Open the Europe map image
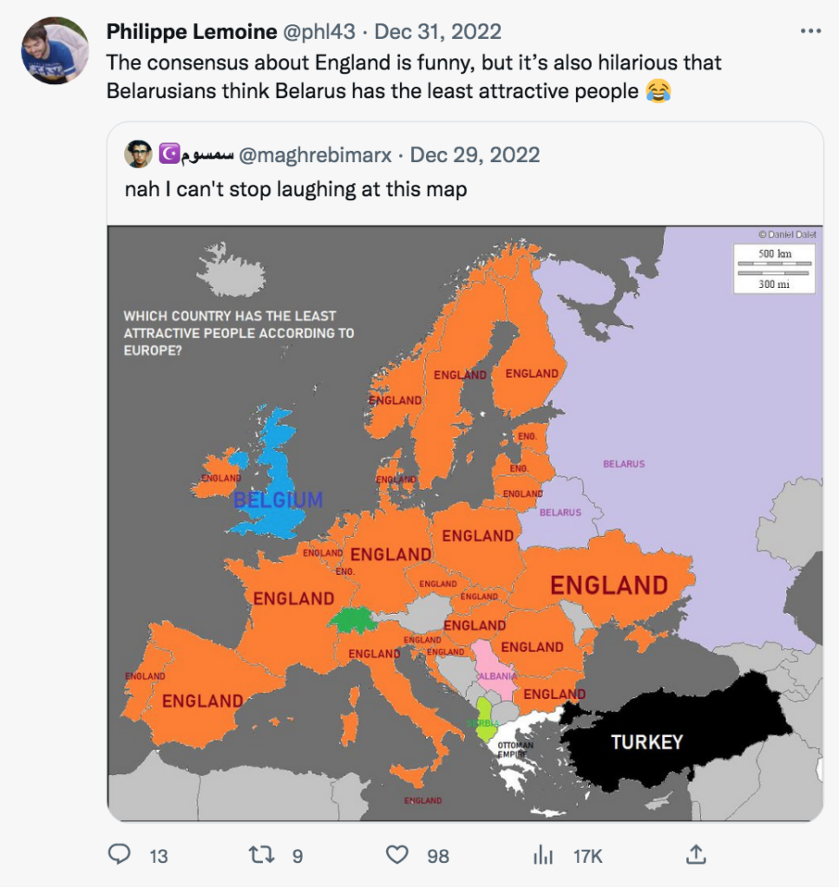The image size is (839, 888). (x=465, y=523)
